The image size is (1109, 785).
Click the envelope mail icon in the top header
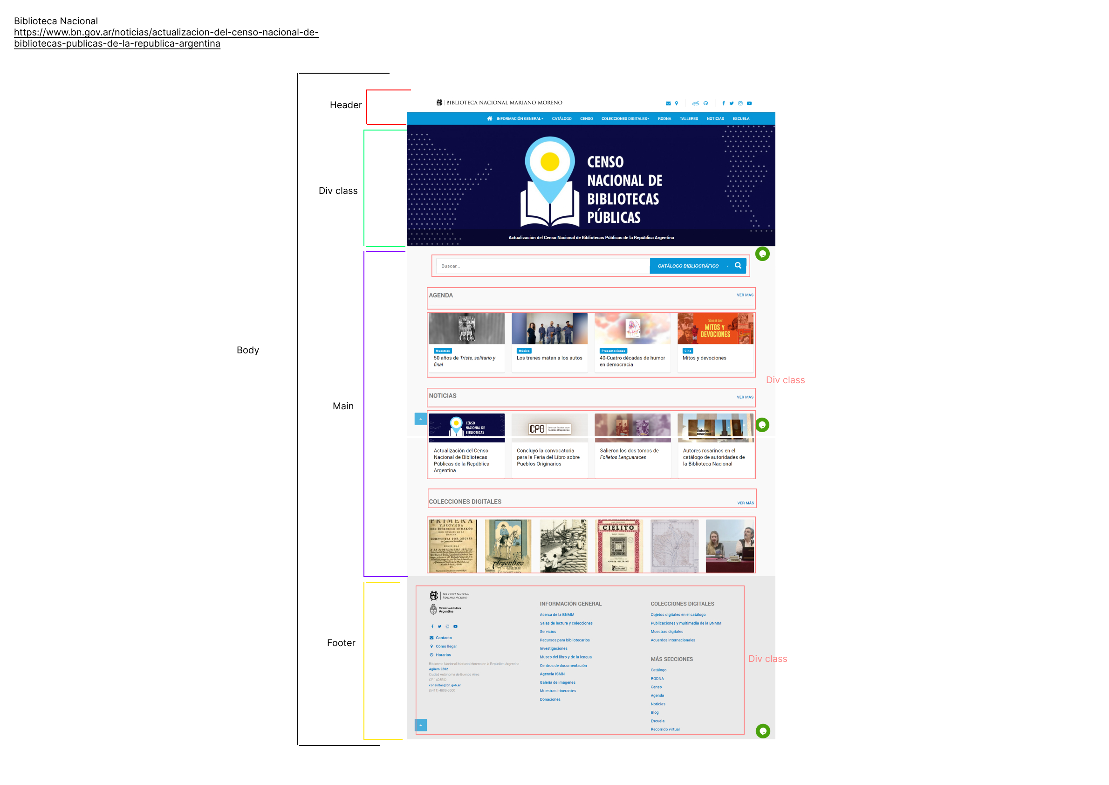(x=668, y=103)
